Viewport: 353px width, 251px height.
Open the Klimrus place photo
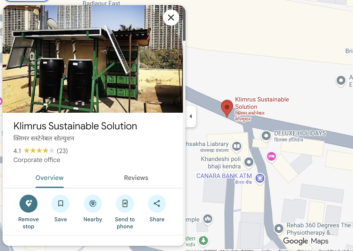[x=93, y=59]
